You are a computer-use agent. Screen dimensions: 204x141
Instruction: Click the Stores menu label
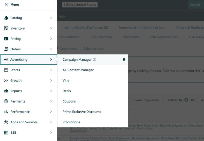tap(15, 70)
